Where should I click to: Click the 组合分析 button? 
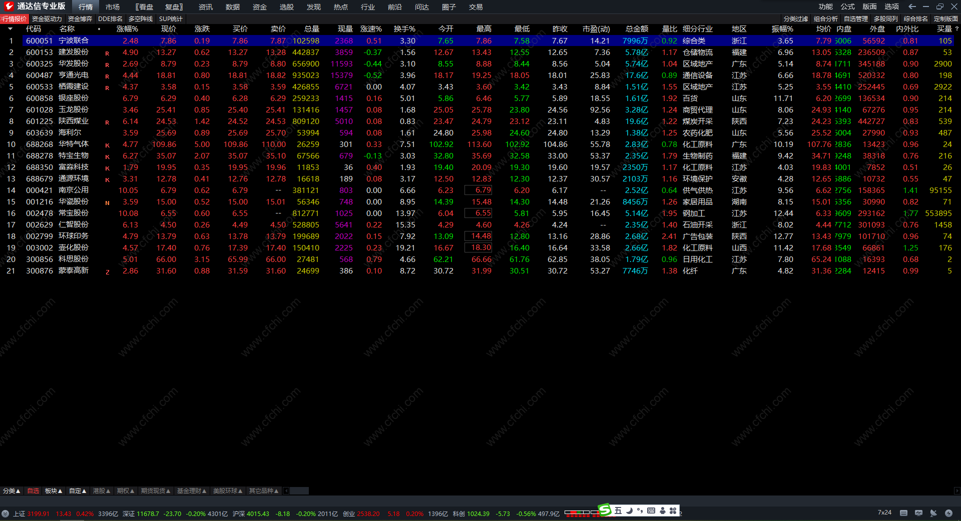826,19
